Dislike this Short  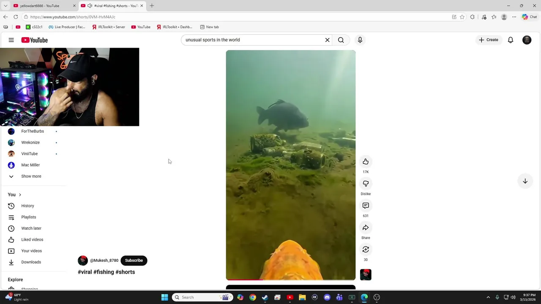[x=366, y=184]
